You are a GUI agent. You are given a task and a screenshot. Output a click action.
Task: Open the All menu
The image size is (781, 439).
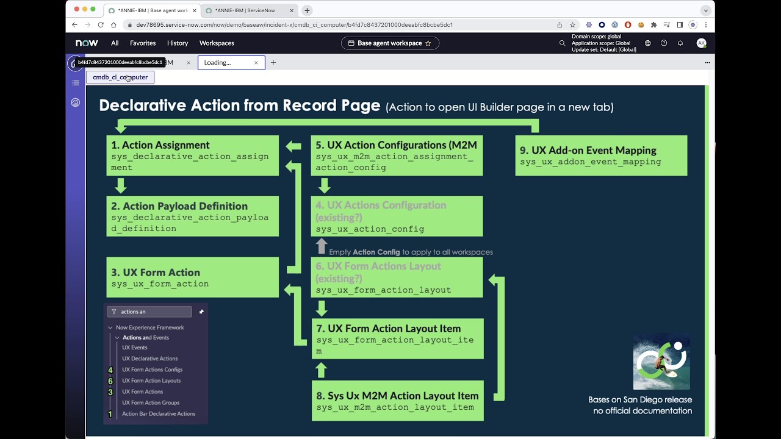pyautogui.click(x=115, y=43)
